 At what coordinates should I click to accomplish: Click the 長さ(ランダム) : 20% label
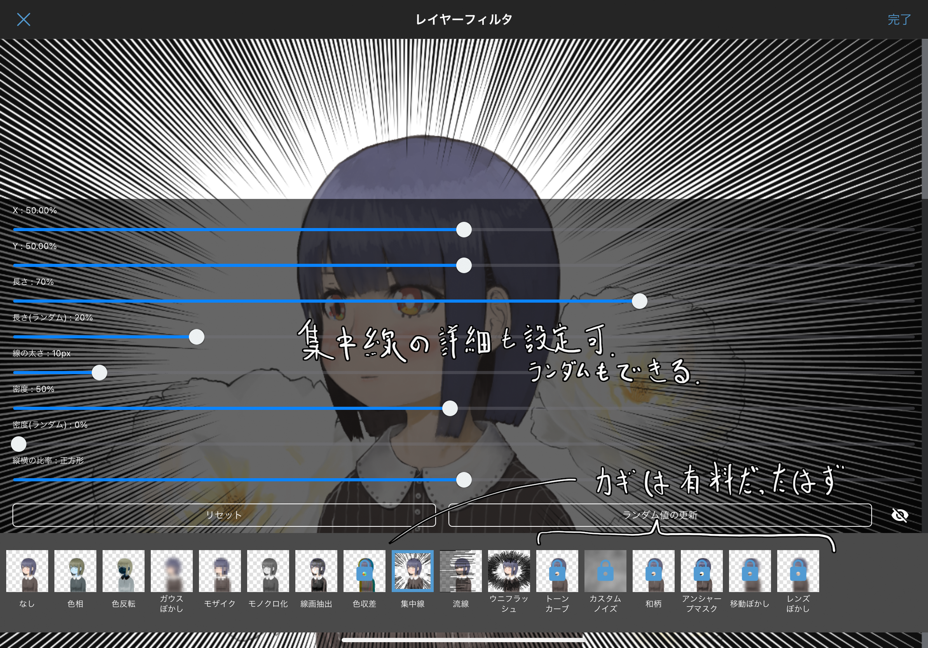pos(52,317)
